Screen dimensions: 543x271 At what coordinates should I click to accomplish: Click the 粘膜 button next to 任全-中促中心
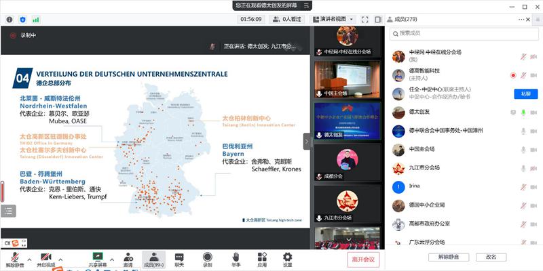point(525,93)
